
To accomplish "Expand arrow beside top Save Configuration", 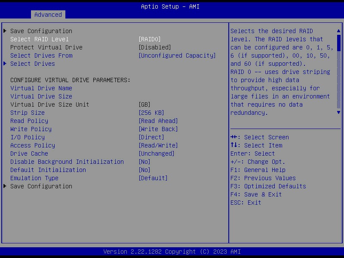I will pos(5,31).
